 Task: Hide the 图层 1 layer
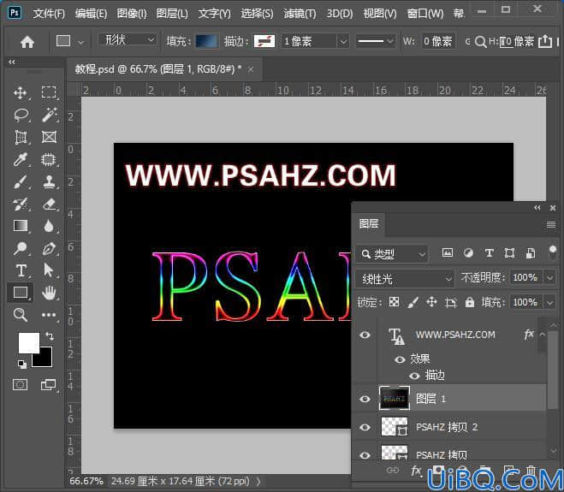(365, 399)
